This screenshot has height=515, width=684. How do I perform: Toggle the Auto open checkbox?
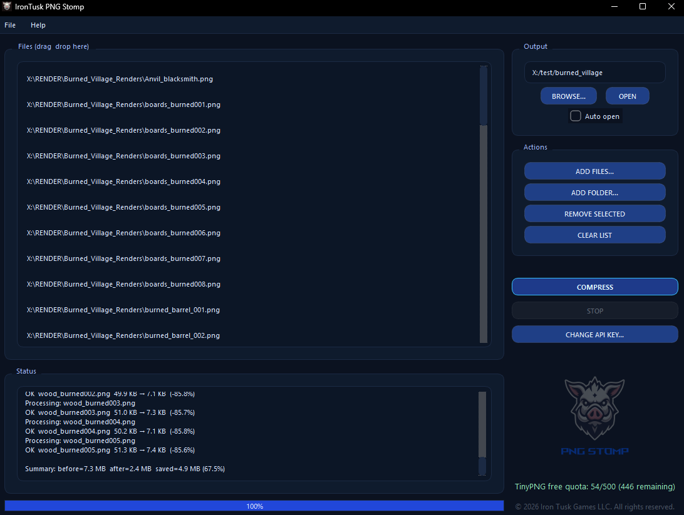coord(576,116)
